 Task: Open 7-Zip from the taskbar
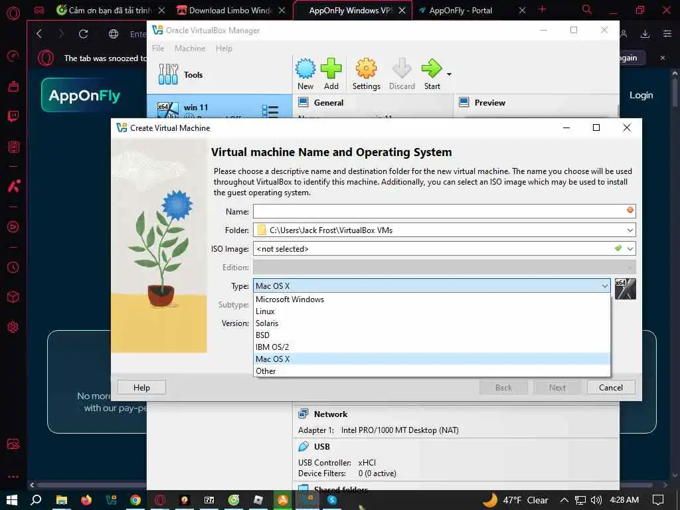tap(209, 500)
